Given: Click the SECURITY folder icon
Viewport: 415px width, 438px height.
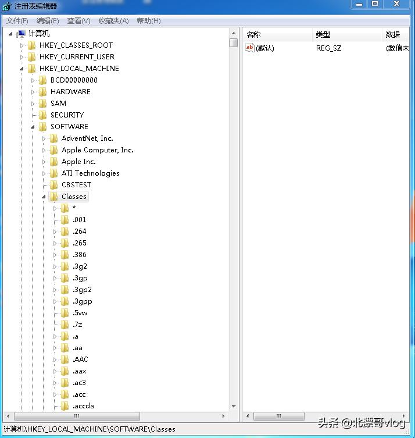Looking at the screenshot, I should (42, 115).
